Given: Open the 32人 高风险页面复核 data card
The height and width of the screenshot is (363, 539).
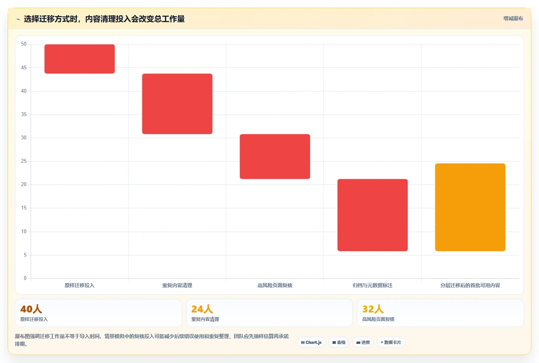Looking at the screenshot, I should [440, 313].
